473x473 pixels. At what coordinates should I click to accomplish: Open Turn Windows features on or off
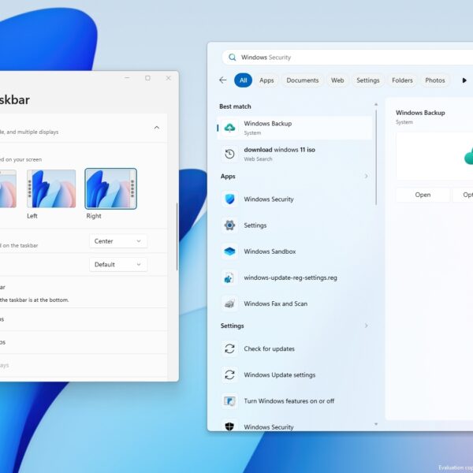[295, 401]
